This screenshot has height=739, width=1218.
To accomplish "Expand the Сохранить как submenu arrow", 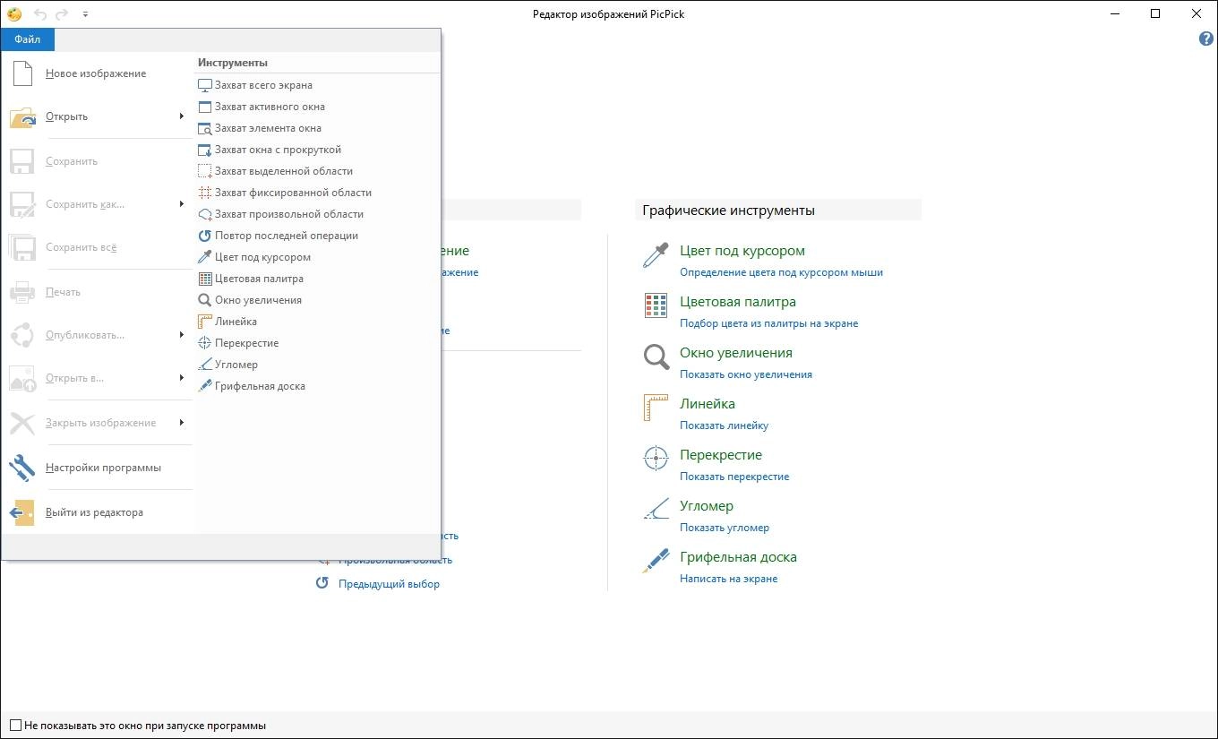I will (x=182, y=204).
